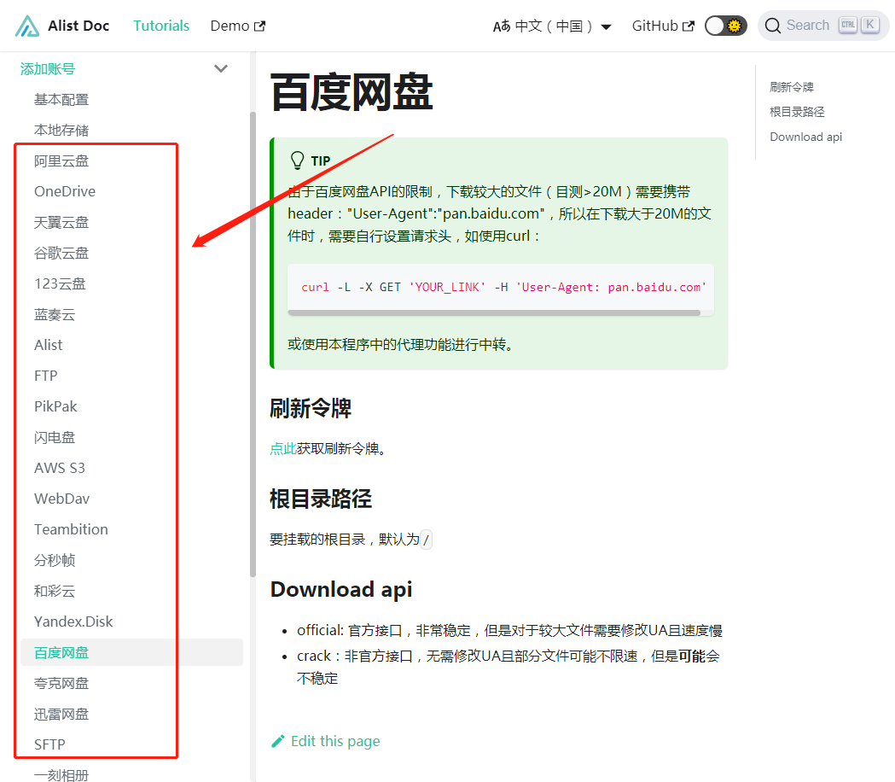The height and width of the screenshot is (782, 895).
Task: Click the Download api section heading
Action: (341, 589)
